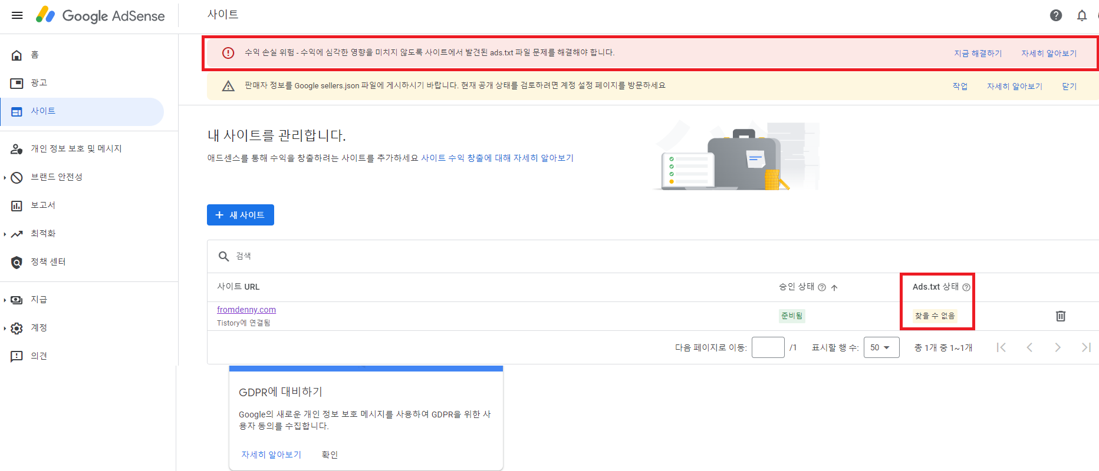Expand the 브랜드 안전성 submenu arrow
1099x471 pixels.
5,177
